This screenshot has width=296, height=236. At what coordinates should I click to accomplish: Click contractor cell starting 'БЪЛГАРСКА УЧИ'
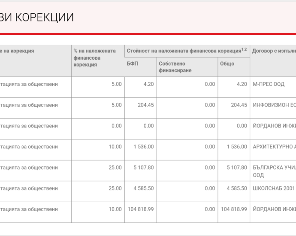coord(273,171)
